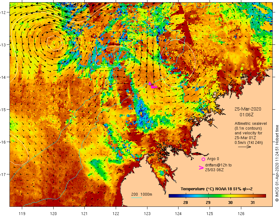Click the longitude axis label '120'
The width and height of the screenshot is (279, 216).
coord(53,213)
